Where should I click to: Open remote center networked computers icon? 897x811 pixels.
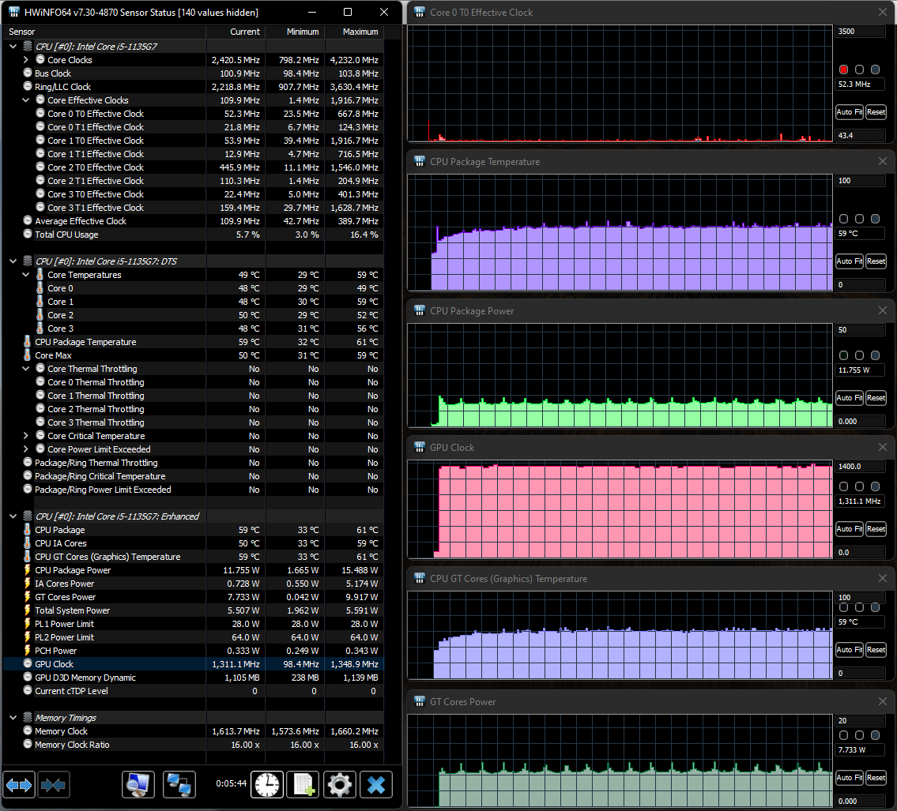pos(179,785)
